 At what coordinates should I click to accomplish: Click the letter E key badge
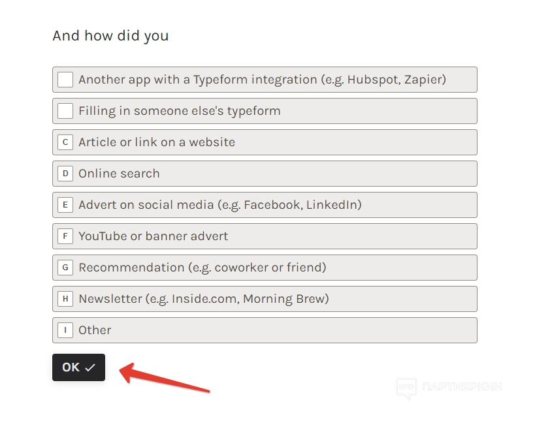coord(65,205)
